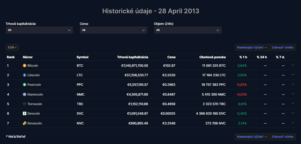301x144 pixels.
Task: Click the bottom Zobraziť všetko button
Action: (282, 137)
